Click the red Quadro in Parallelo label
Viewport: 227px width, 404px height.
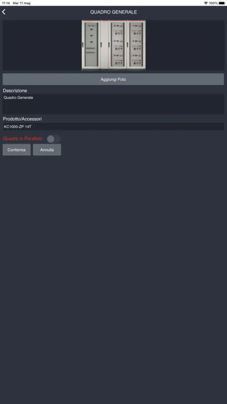23,139
